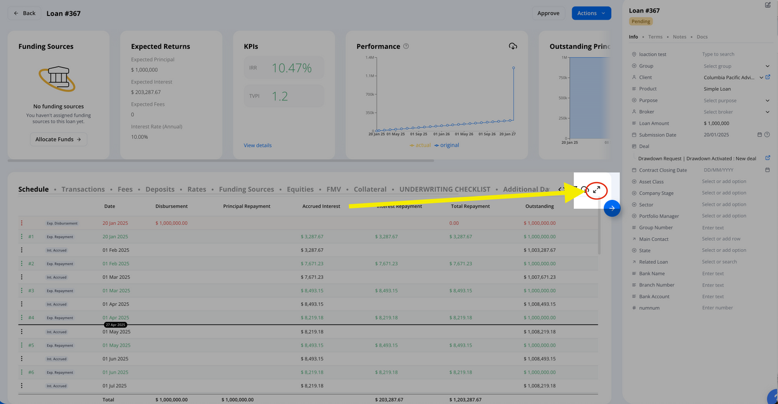Open the Notes tab in side panel
Image resolution: width=778 pixels, height=404 pixels.
679,37
